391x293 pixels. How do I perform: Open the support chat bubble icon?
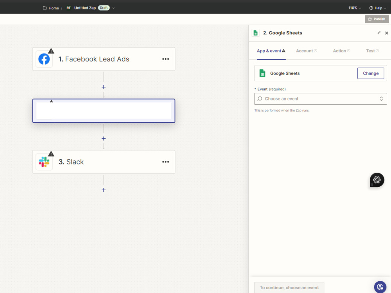coord(380,287)
